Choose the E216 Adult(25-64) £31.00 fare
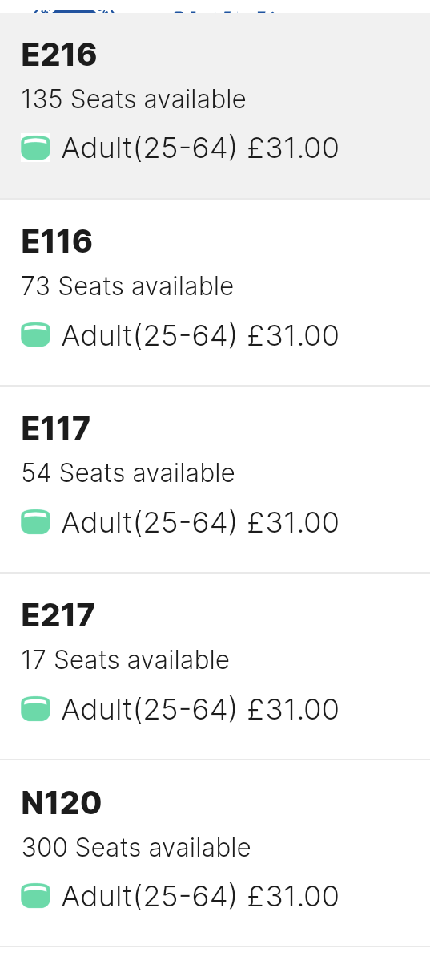The height and width of the screenshot is (973, 430). pos(200,148)
